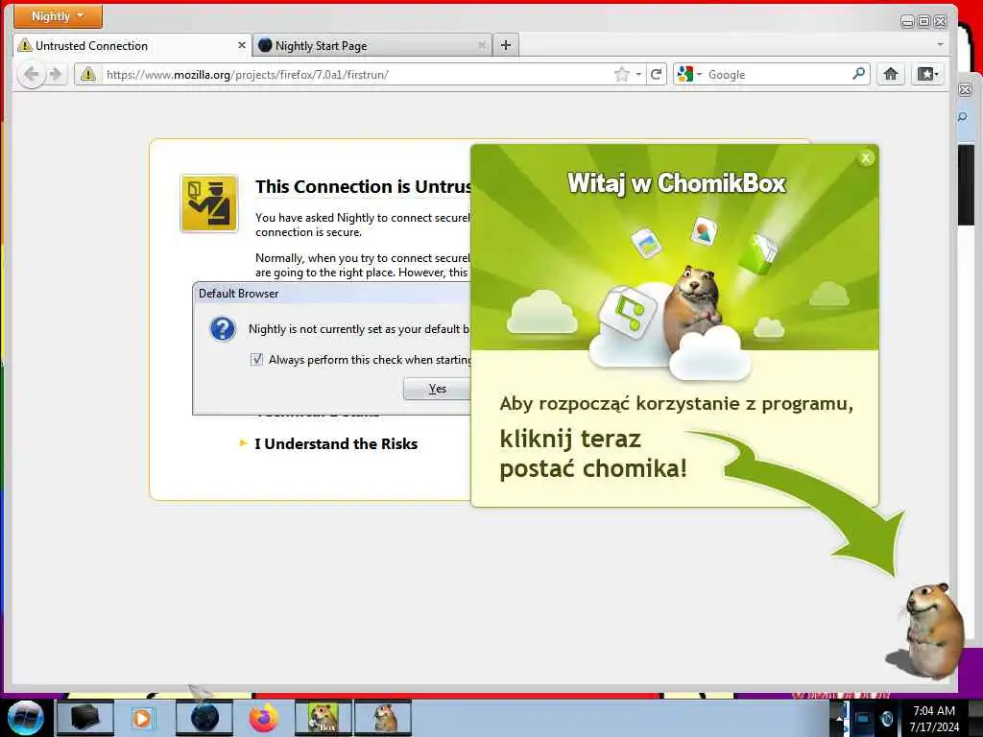Image resolution: width=983 pixels, height=737 pixels.
Task: Open the Windows Start menu
Action: (x=26, y=718)
